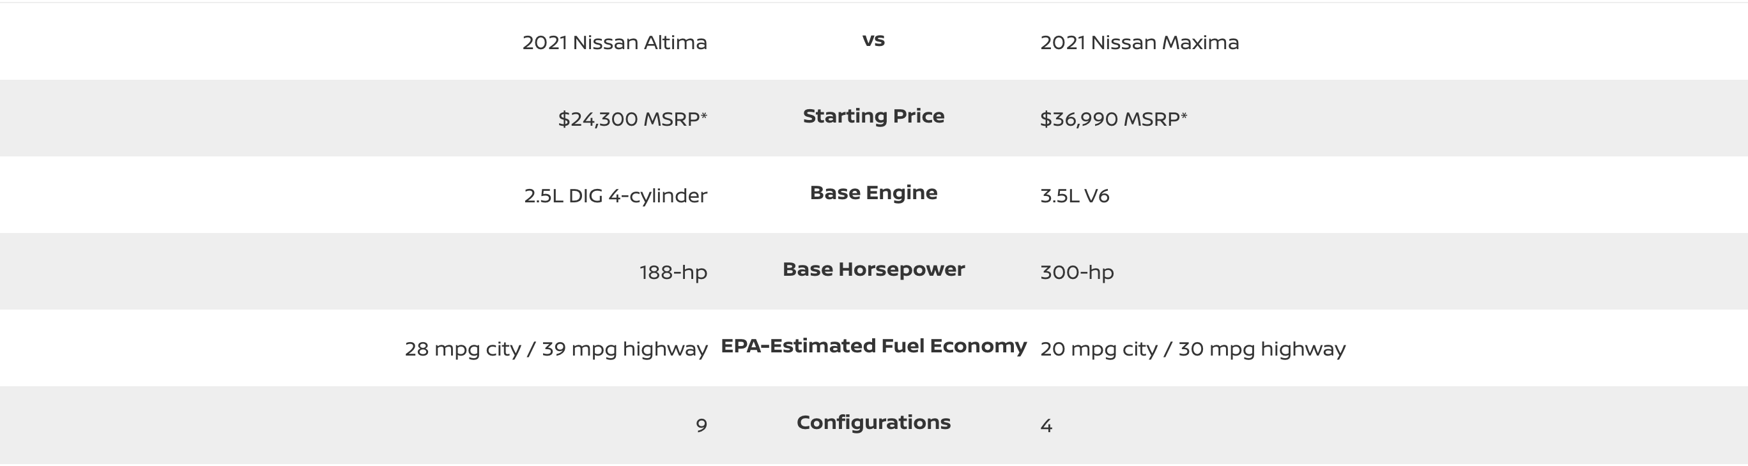Click the 2021 Nissan Altima heading
This screenshot has height=466, width=1748.
tap(615, 43)
